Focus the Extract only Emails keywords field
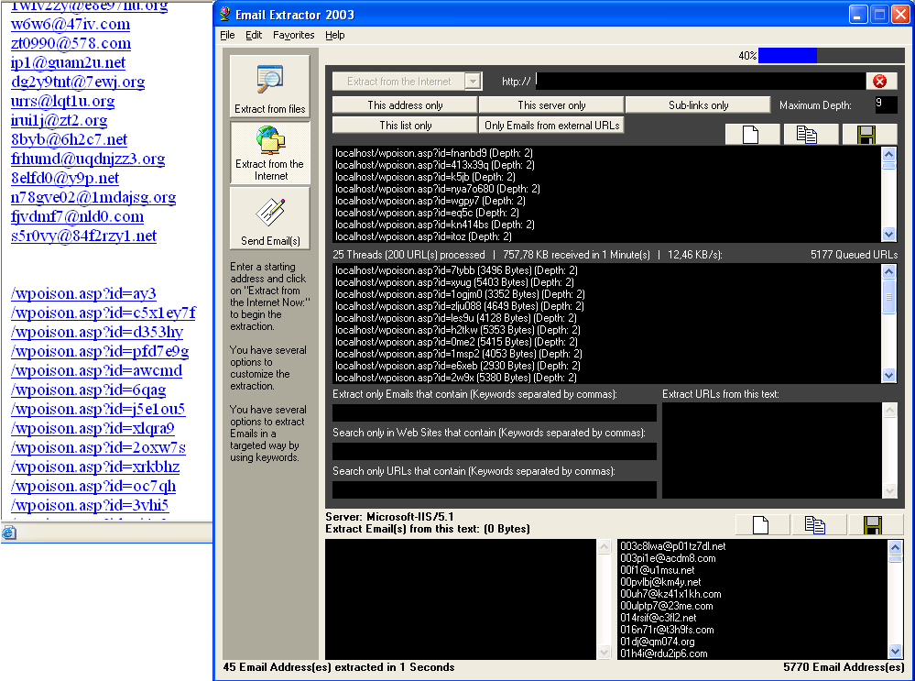Image resolution: width=915 pixels, height=681 pixels. pyautogui.click(x=495, y=413)
